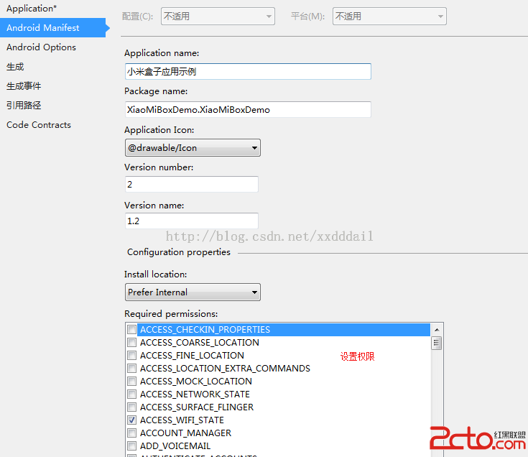Screen dimensions: 528x457
Task: Uncheck ACCESS_WIFI_STATE permission
Action: click(x=131, y=420)
